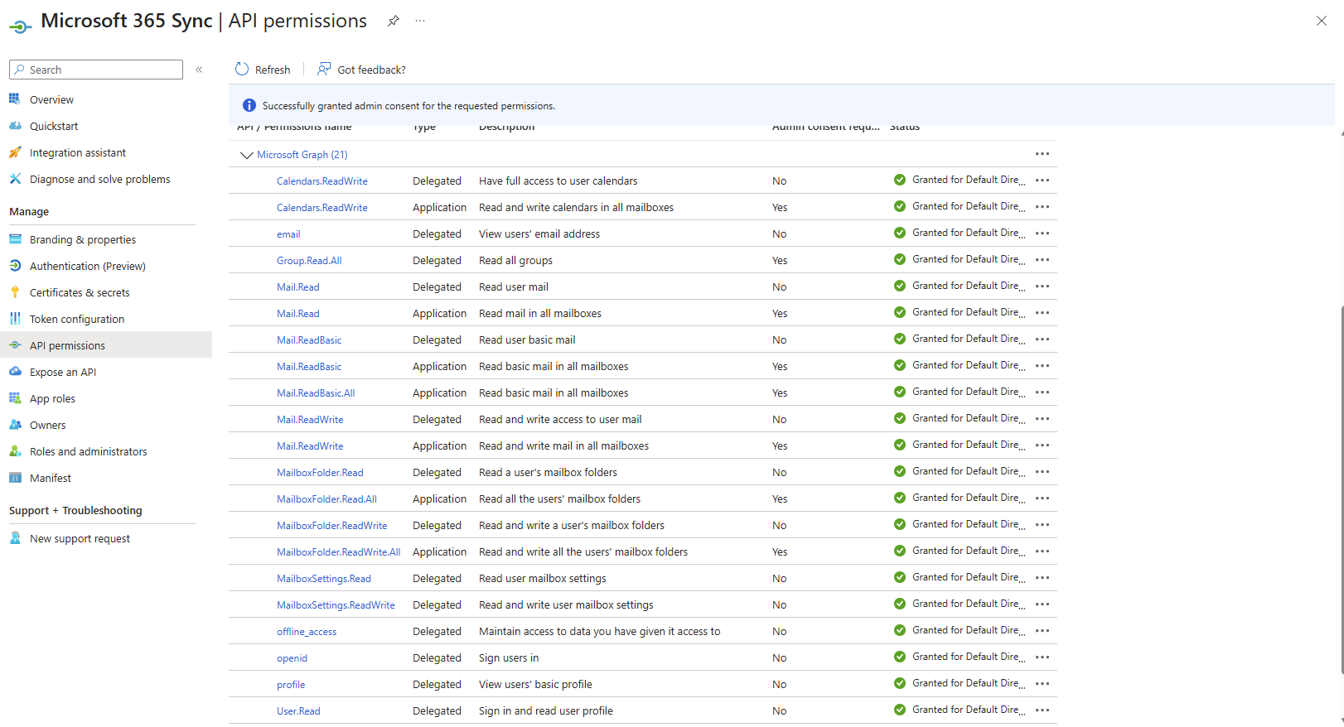Screen dimensions: 1344x727
Task: Focus the sidebar Search box
Action: (x=96, y=70)
